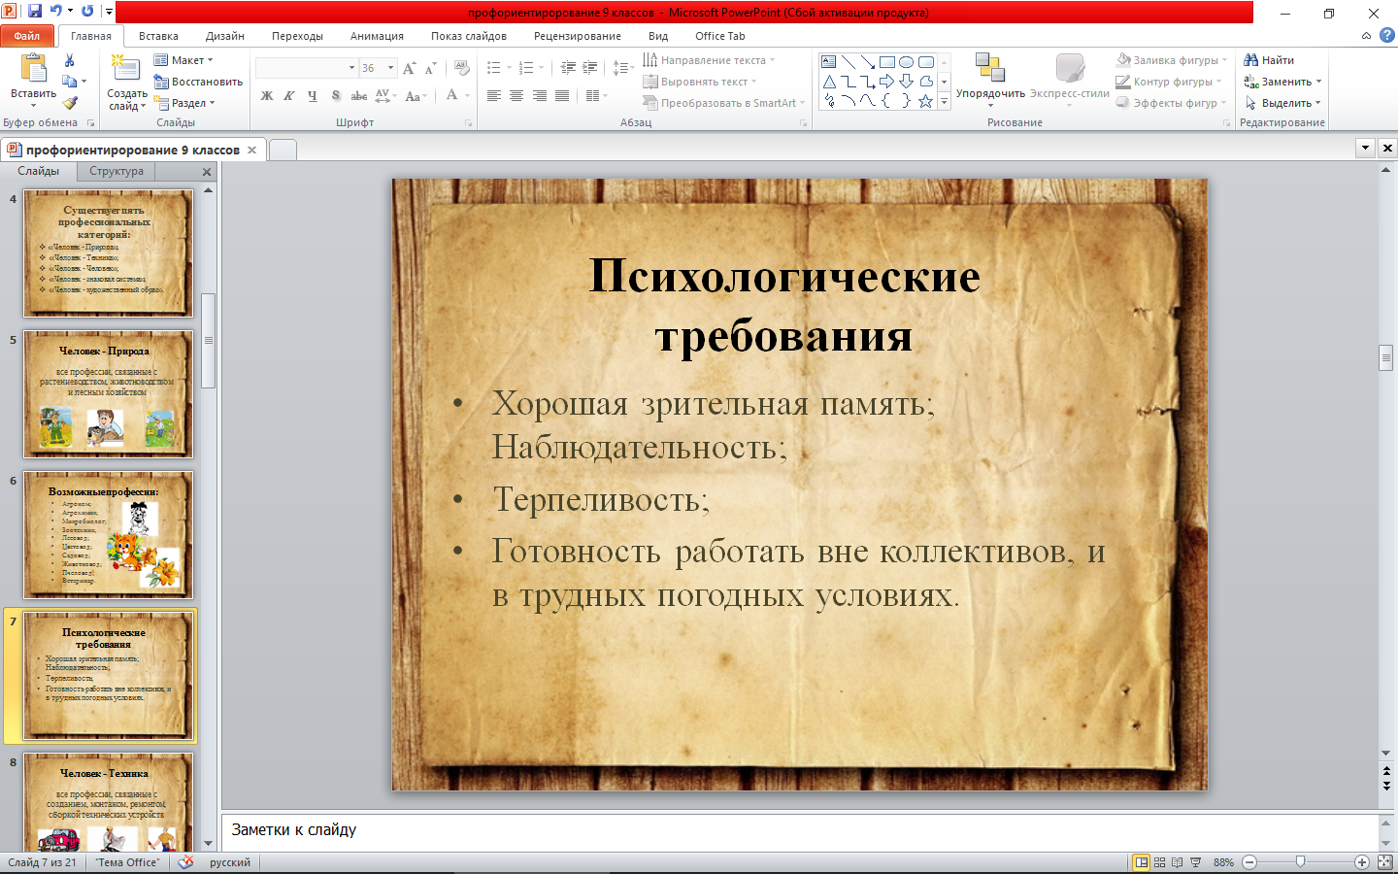Click the zoom out minus button
This screenshot has height=874, width=1398.
1249,862
